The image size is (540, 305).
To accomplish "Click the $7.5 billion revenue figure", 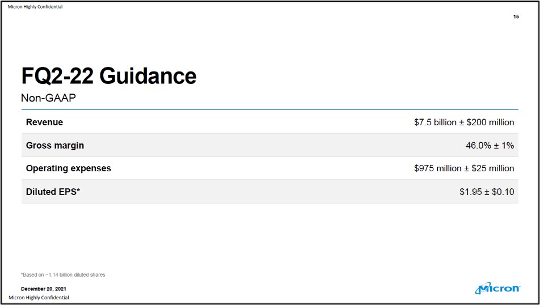I will click(435, 122).
